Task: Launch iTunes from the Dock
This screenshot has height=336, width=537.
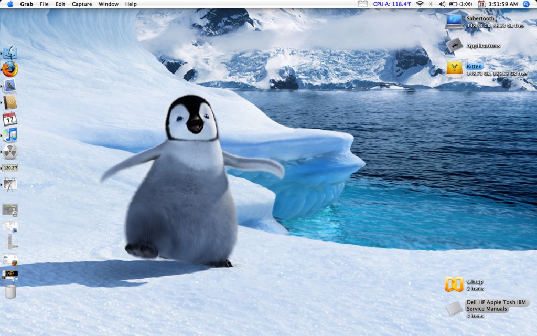Action: click(x=10, y=135)
